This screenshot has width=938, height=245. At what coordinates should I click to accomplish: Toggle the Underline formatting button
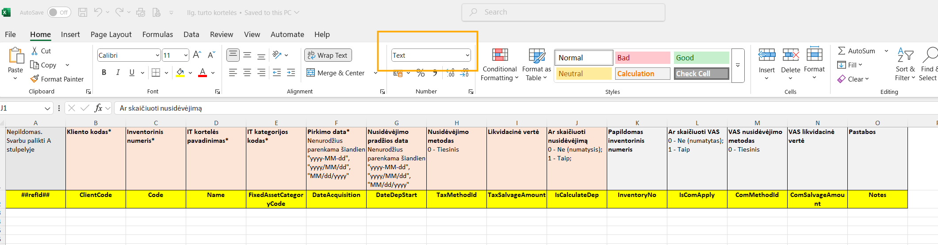(132, 73)
